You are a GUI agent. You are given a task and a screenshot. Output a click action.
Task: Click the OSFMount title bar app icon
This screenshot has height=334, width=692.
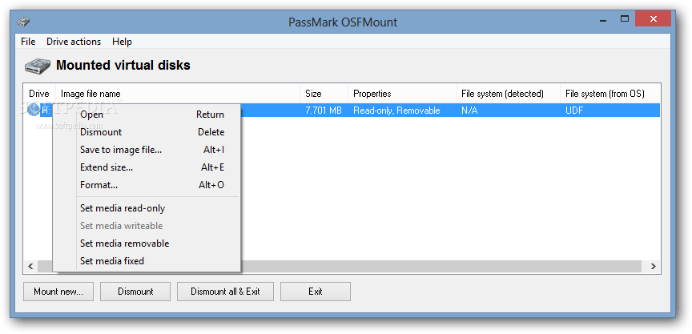tap(24, 21)
